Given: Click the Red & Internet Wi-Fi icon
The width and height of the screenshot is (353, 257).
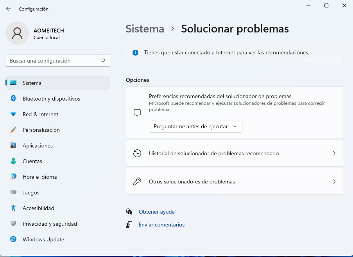Looking at the screenshot, I should click(x=13, y=114).
